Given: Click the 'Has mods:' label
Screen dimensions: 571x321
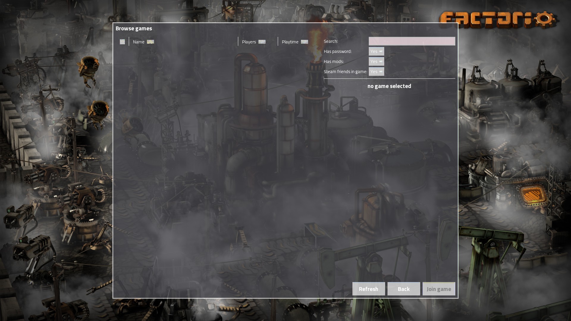Looking at the screenshot, I should click(334, 62).
